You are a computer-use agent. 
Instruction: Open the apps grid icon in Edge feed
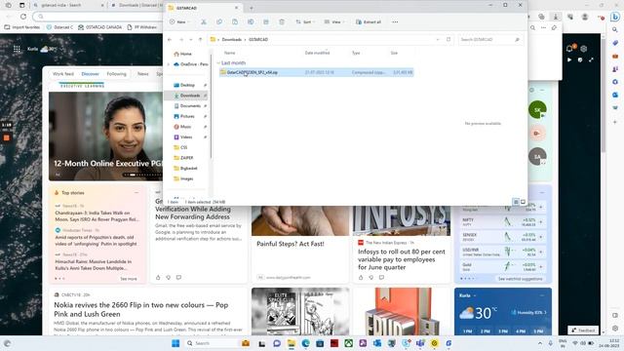tap(17, 49)
